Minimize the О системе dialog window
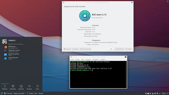 tap(65, 2)
